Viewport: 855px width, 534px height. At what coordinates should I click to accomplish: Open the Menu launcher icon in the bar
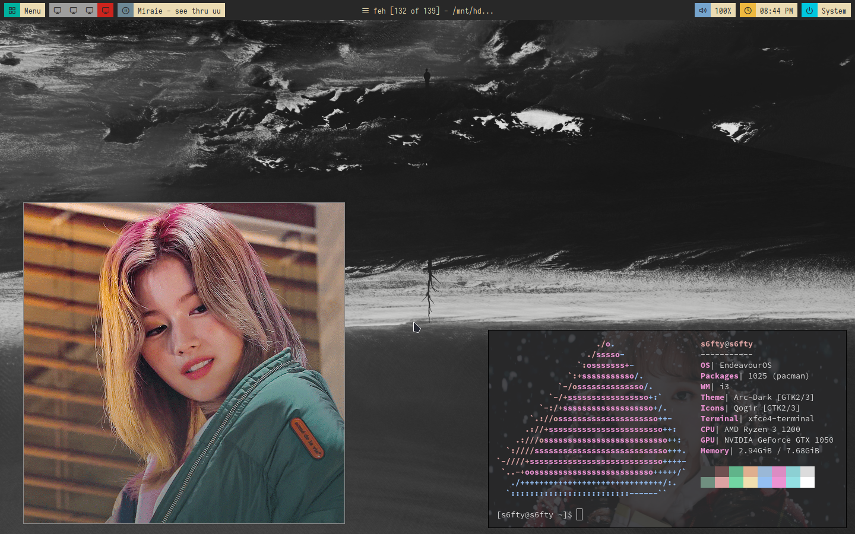12,10
